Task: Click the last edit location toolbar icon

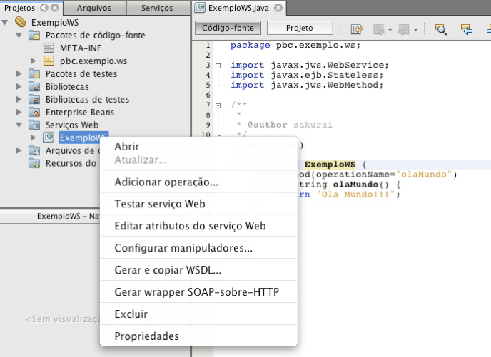Action: [356, 29]
